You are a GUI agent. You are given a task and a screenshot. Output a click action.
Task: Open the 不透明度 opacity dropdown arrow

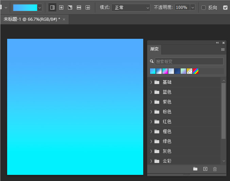point(193,7)
